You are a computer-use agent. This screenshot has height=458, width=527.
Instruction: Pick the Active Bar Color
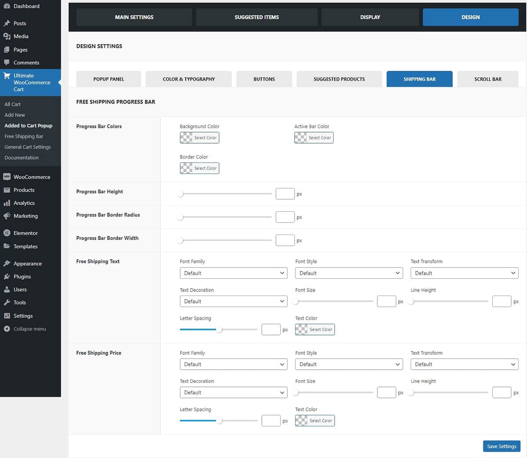(314, 138)
